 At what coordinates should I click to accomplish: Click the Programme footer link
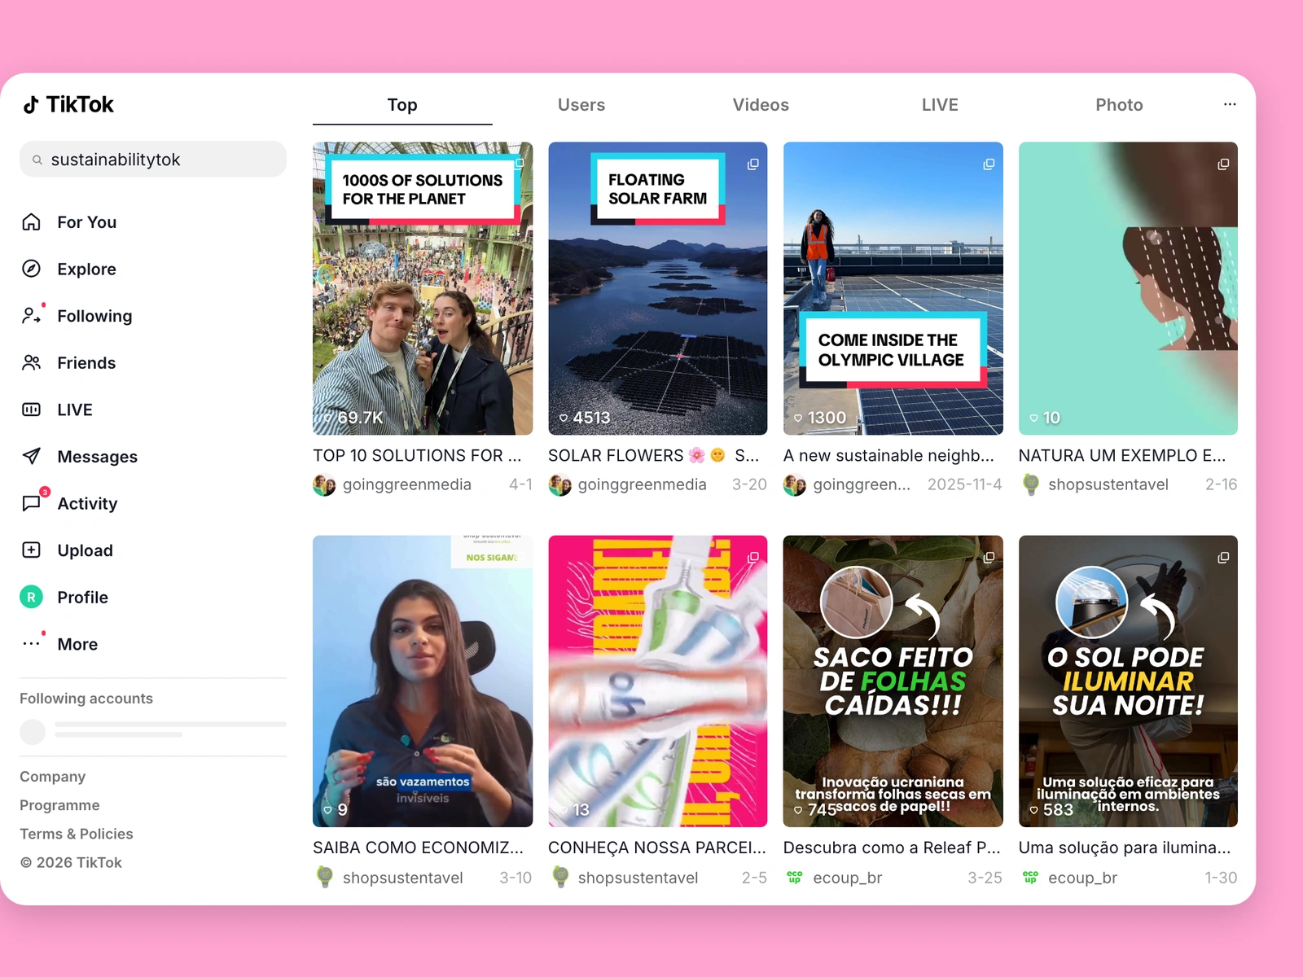point(59,805)
